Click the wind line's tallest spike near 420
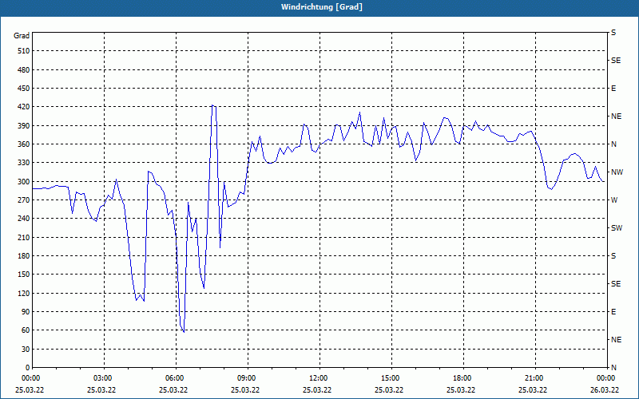Image resolution: width=639 pixels, height=399 pixels. click(213, 105)
